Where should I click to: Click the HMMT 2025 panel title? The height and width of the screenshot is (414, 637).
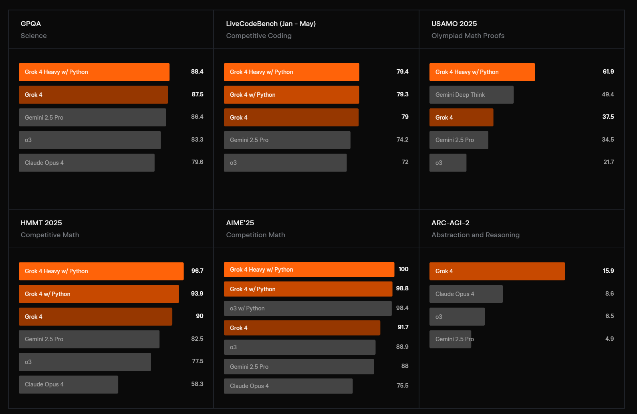point(41,223)
